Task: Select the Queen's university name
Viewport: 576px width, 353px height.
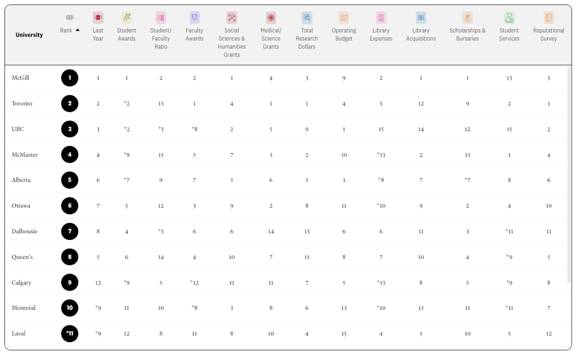Action: pos(22,257)
